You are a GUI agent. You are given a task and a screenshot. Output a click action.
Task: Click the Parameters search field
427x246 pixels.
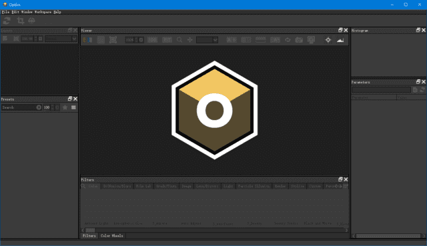pos(381,90)
